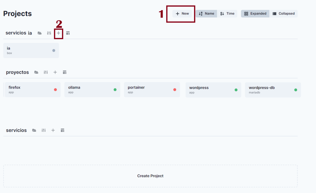Add a service with proyectos plus icon
Screen dimensions: 316x193
point(55,72)
